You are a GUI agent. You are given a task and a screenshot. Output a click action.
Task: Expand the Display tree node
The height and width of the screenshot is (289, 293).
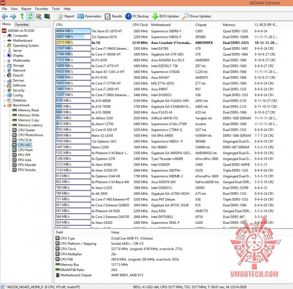4,55
